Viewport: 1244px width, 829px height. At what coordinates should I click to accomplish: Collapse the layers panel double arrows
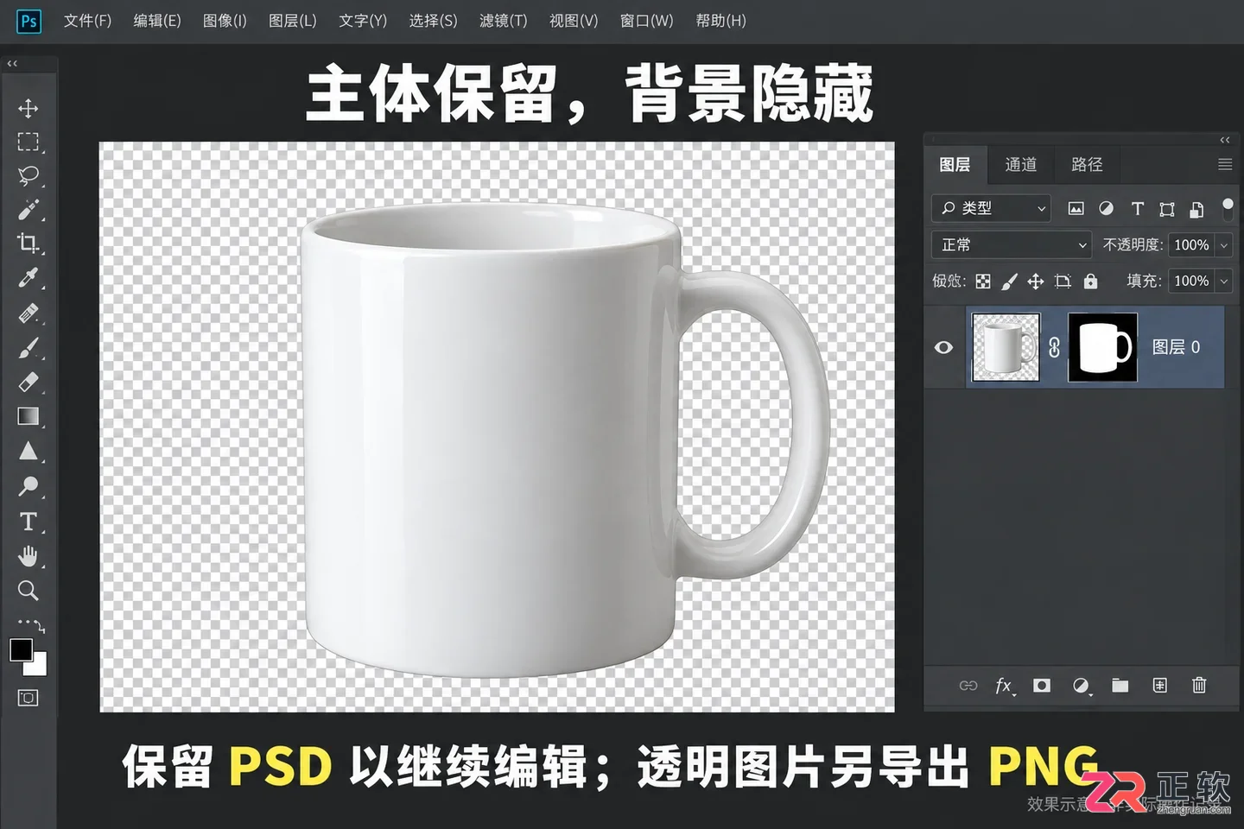(1224, 140)
